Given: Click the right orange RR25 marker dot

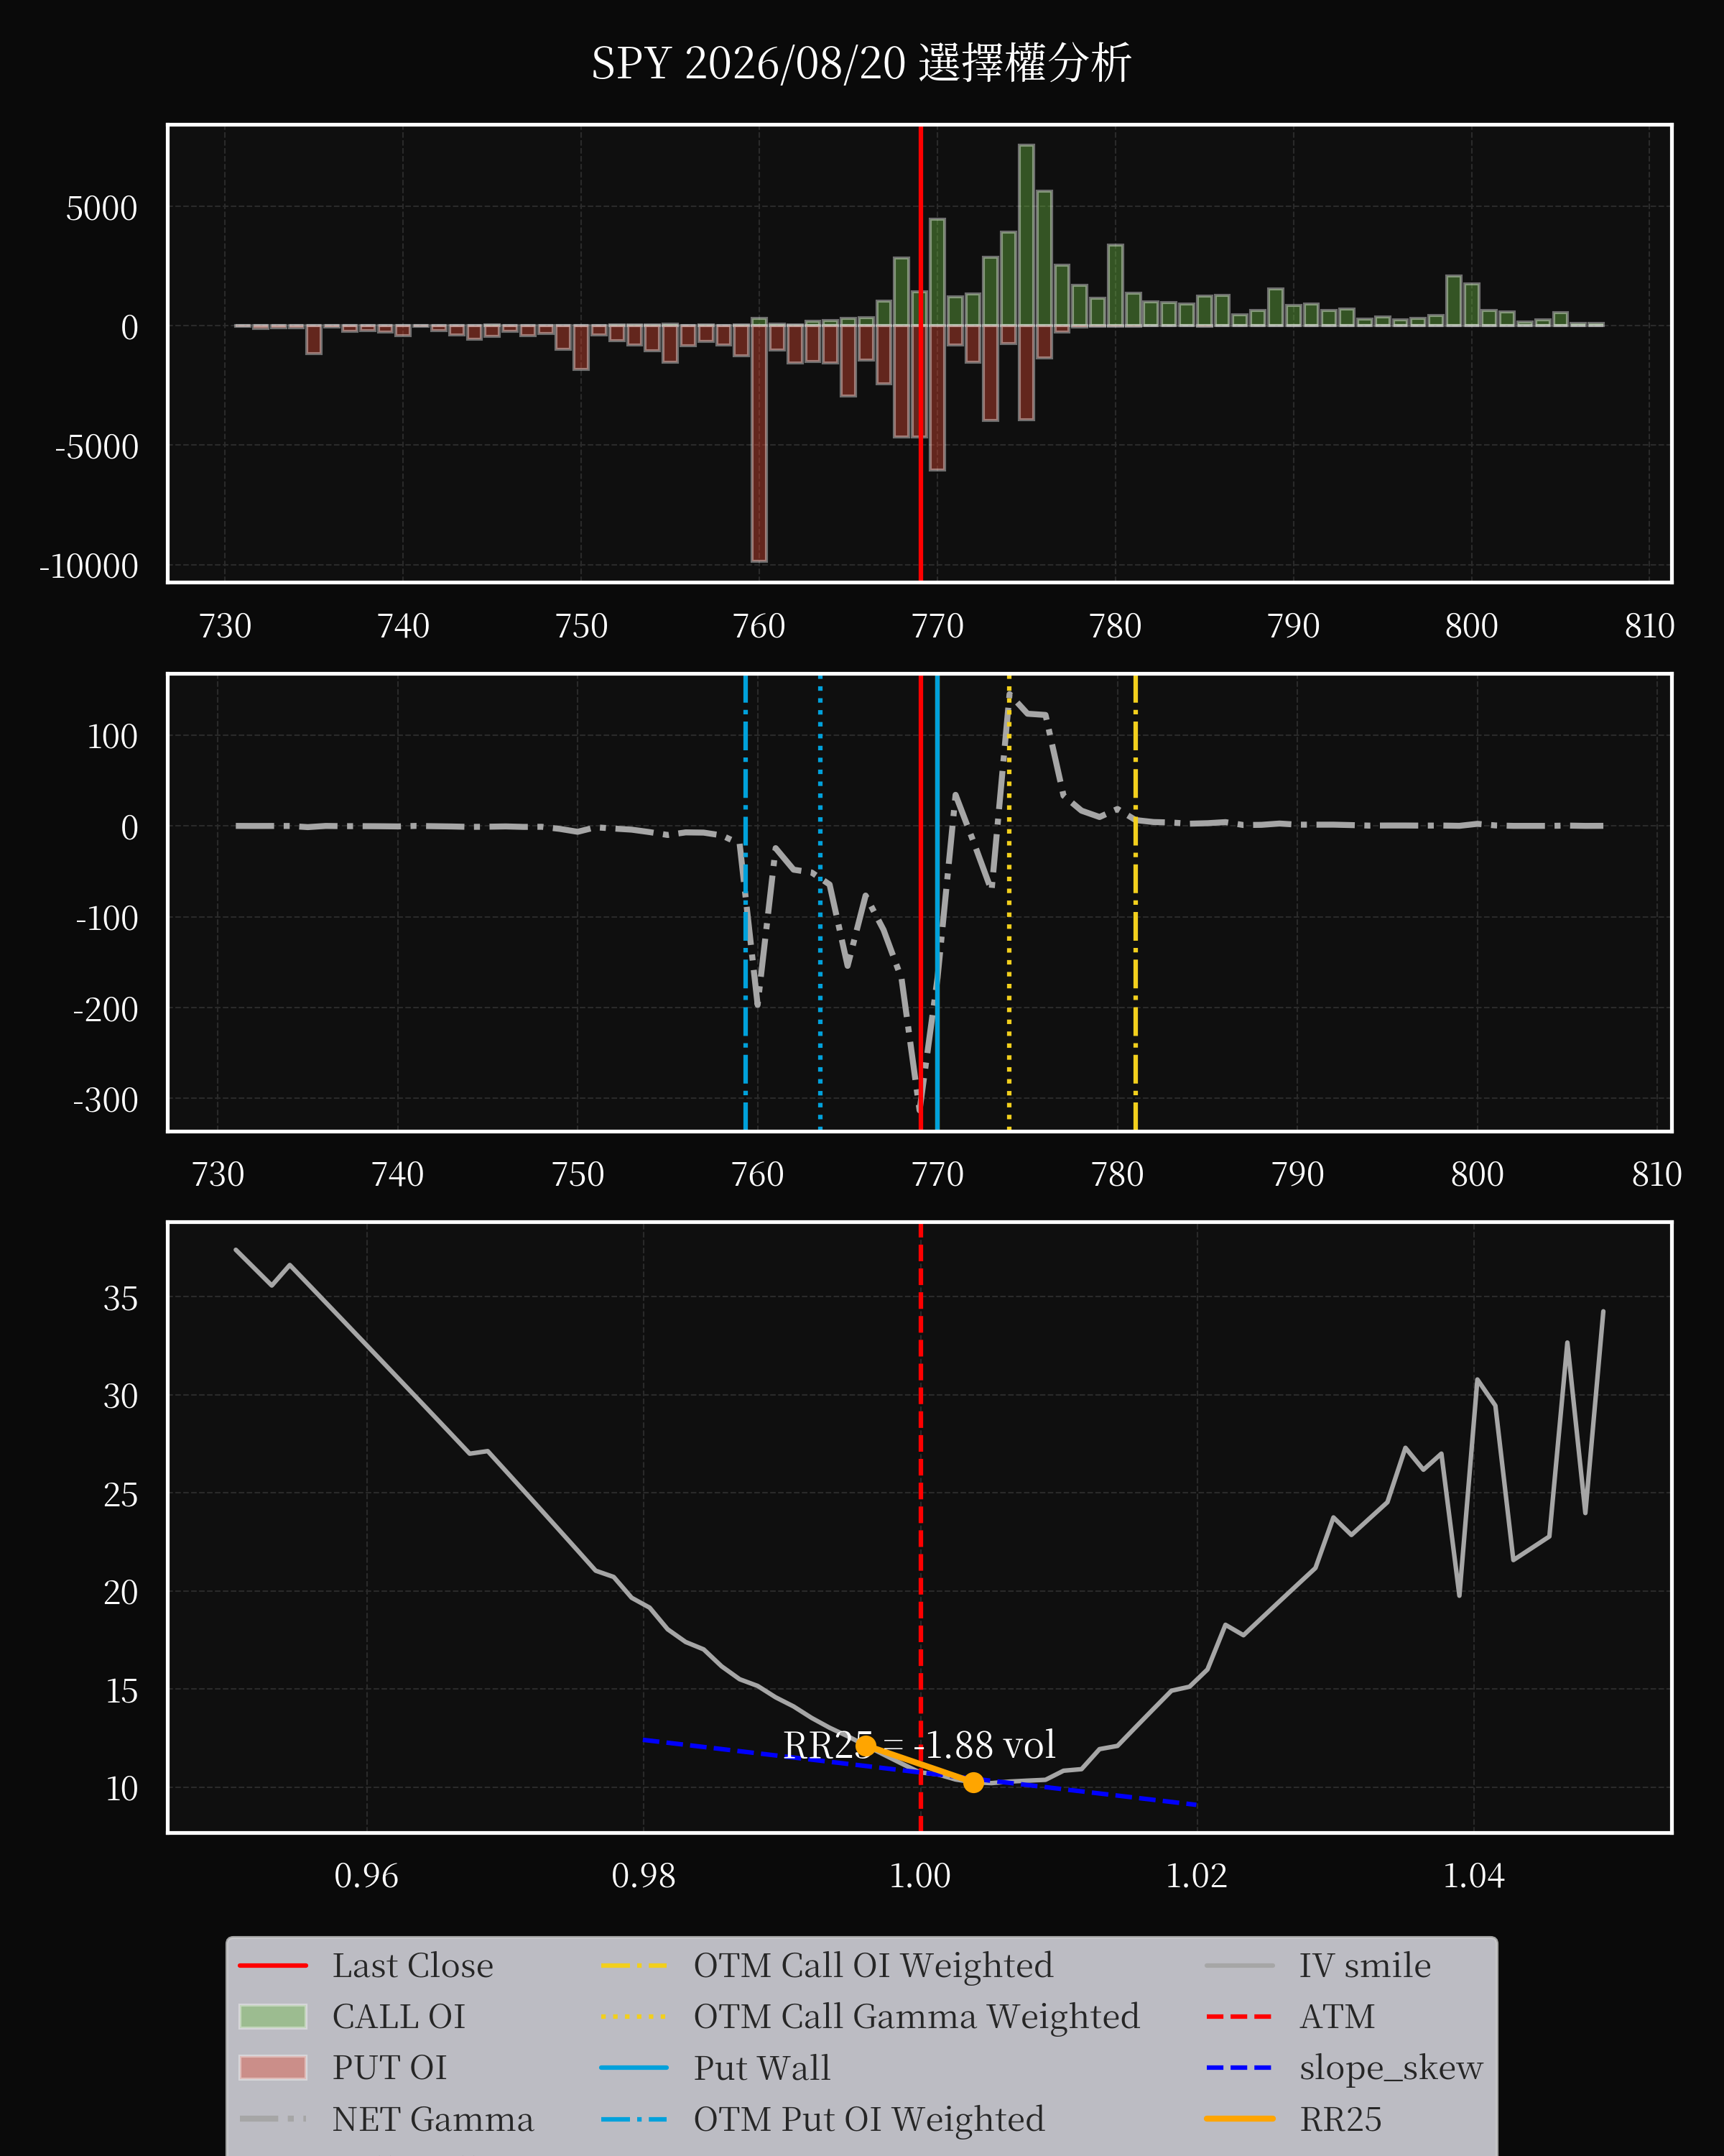Looking at the screenshot, I should click(x=973, y=1782).
